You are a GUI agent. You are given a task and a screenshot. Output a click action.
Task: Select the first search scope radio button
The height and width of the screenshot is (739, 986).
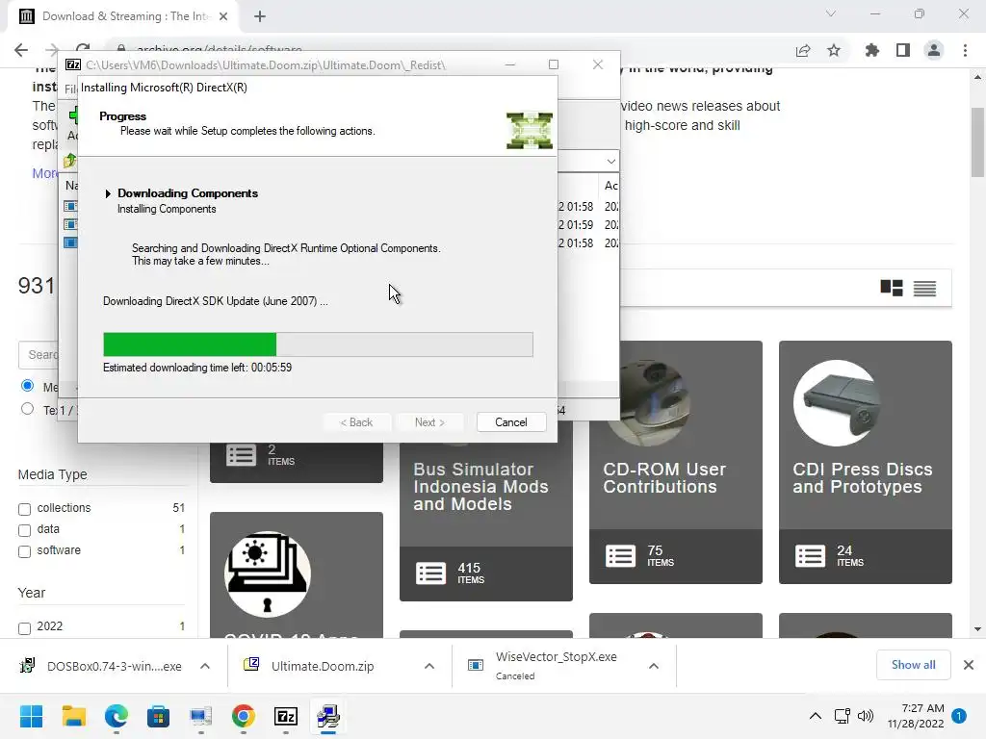(x=27, y=385)
